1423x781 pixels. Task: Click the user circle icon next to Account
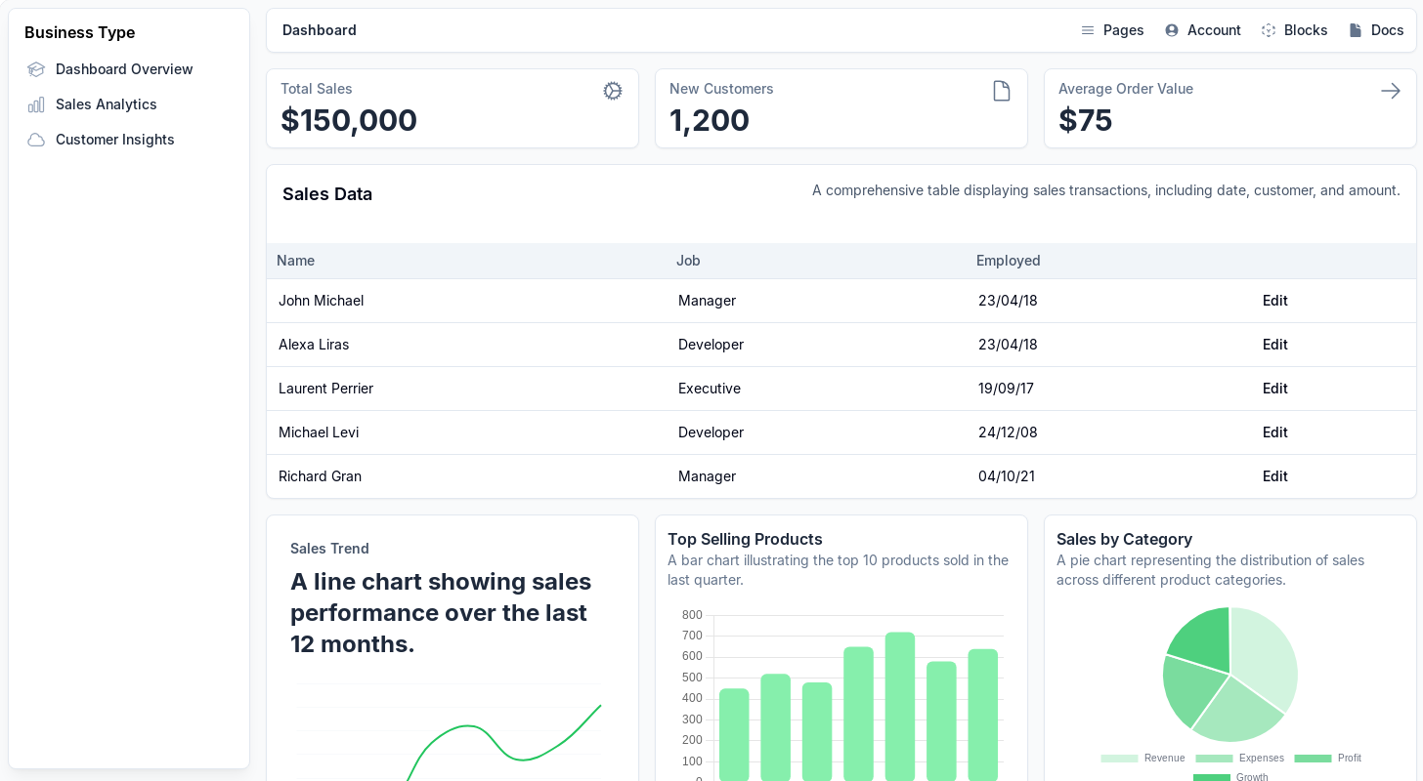(x=1172, y=30)
